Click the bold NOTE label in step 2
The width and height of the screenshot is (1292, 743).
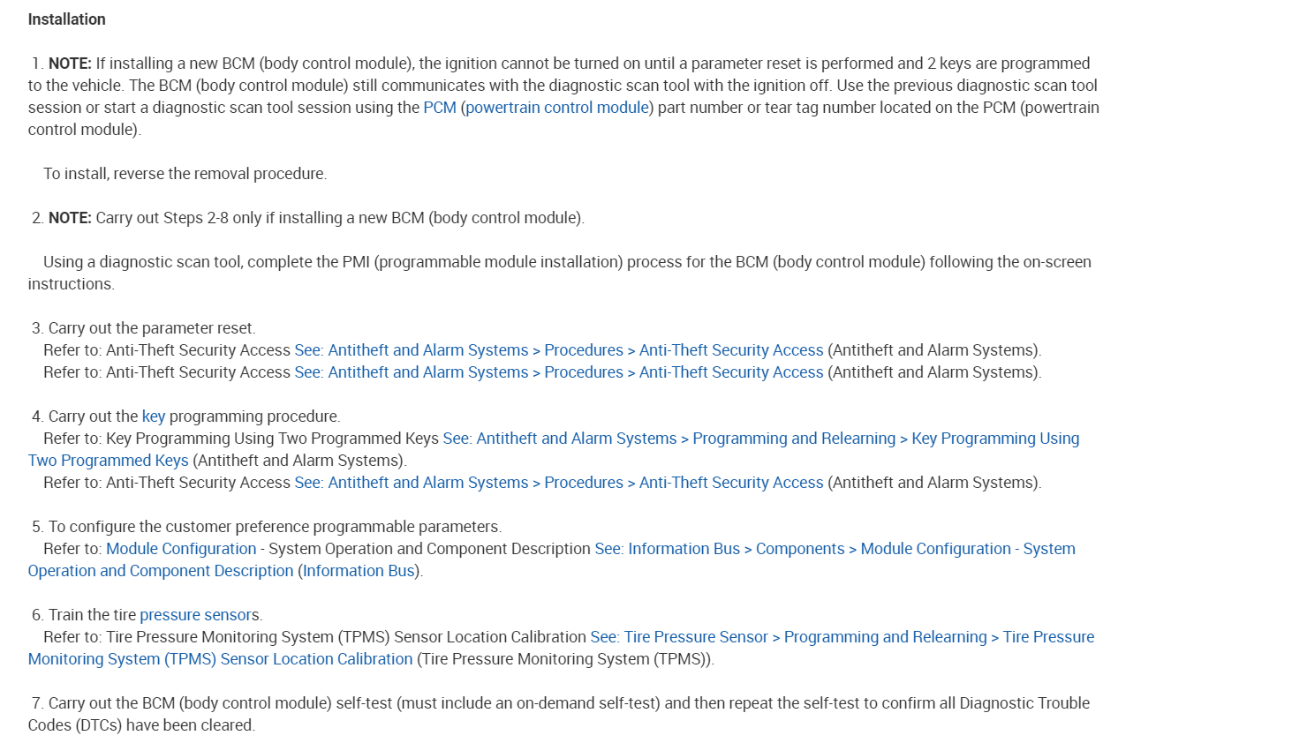click(70, 218)
